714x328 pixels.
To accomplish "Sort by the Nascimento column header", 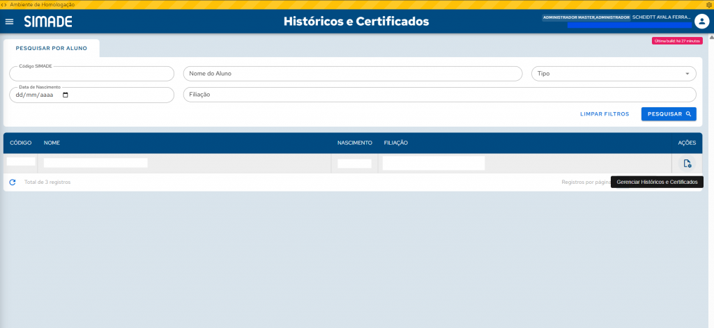I will point(355,143).
